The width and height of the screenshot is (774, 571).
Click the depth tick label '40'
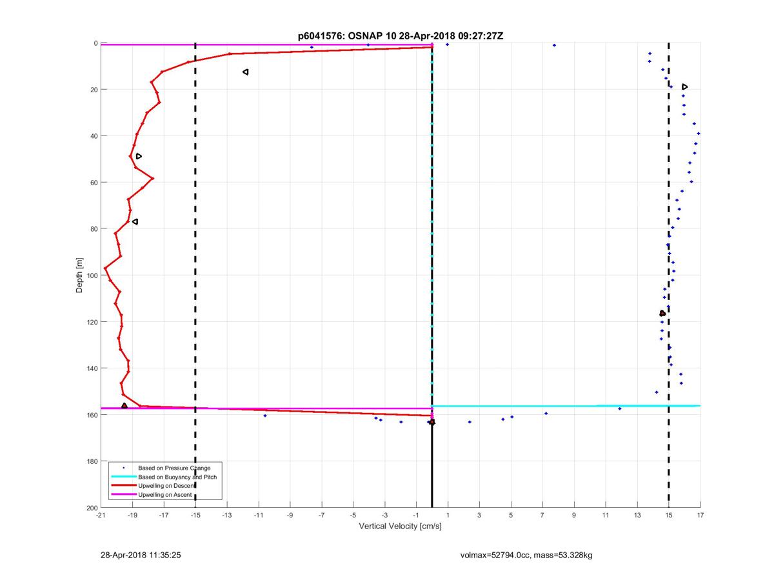point(94,136)
